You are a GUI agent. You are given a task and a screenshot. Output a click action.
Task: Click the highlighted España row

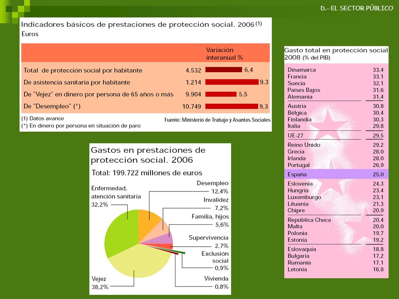point(336,174)
